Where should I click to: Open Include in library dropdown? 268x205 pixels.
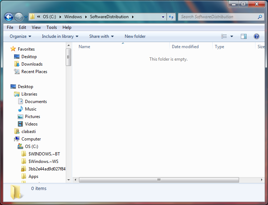point(60,36)
